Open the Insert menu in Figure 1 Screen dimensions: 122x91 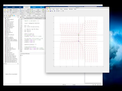click(x=57, y=9)
